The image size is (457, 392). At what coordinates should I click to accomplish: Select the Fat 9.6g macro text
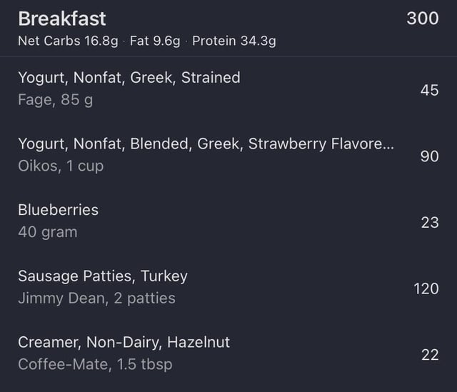pos(155,41)
